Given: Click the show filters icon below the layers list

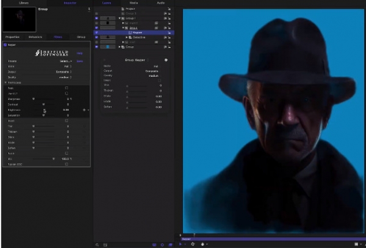Looking at the screenshot, I should point(170,245).
